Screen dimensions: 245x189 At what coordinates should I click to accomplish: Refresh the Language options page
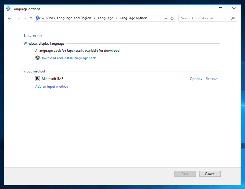coord(172,18)
